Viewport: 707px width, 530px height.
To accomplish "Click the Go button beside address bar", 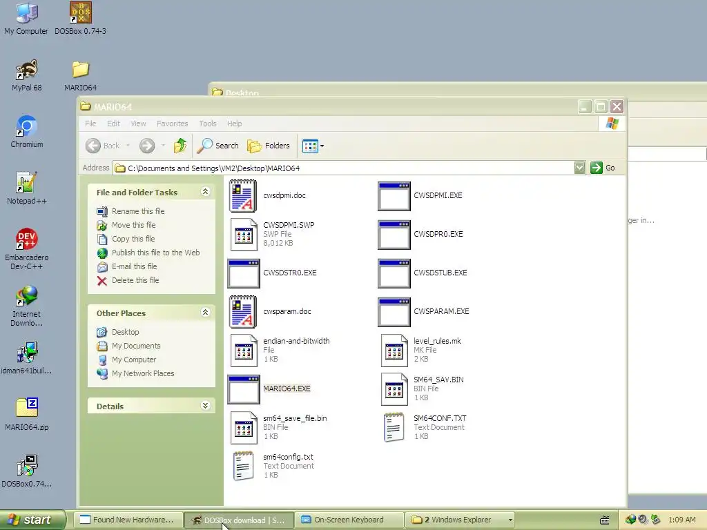I will click(603, 168).
